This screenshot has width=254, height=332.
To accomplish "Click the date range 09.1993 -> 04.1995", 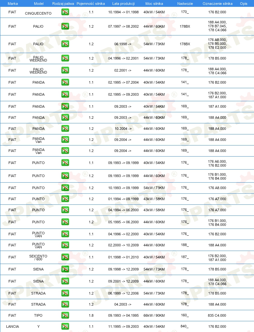I will tap(123, 315).
